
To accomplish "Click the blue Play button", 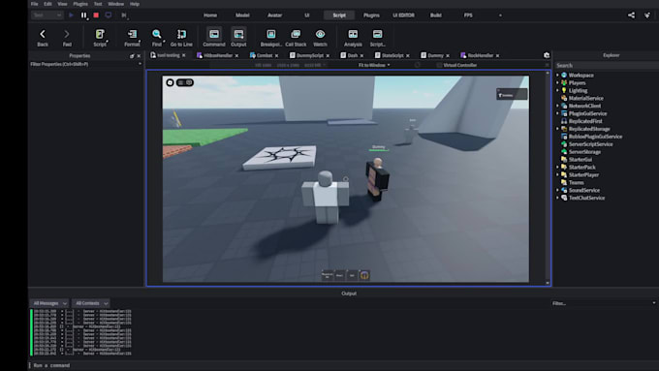I will (71, 15).
